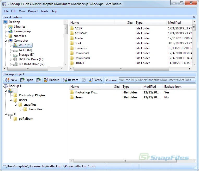The height and width of the screenshot is (171, 199).
Task: Sort backup list by Backup item column
Action: tap(179, 87)
